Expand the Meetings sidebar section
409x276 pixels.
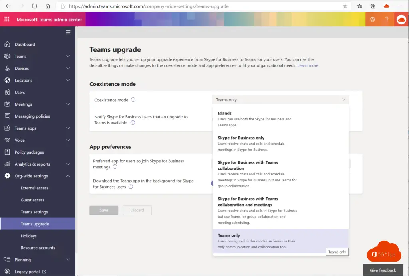pos(68,104)
